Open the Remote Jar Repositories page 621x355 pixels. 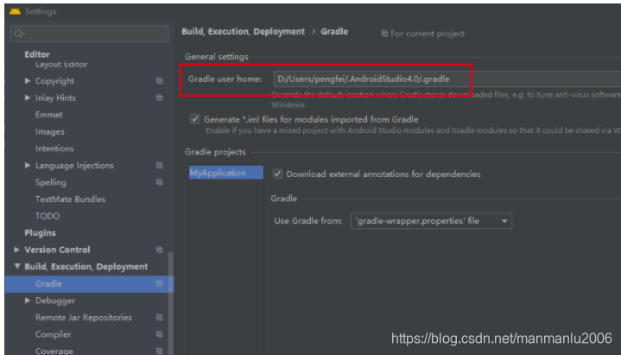[84, 317]
